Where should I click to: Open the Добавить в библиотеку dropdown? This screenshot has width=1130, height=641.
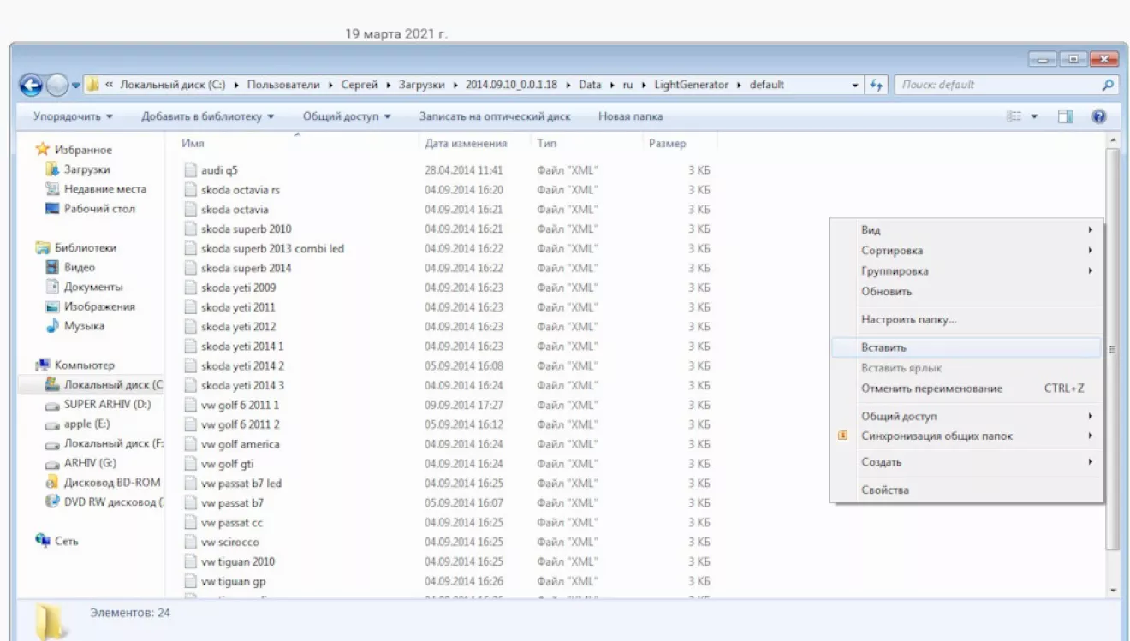click(x=207, y=116)
